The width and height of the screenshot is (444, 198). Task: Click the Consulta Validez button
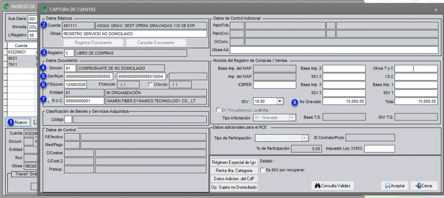pos(333,186)
